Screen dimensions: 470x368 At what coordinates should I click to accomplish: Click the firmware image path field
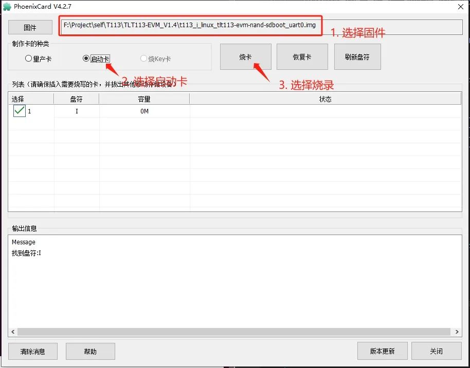(x=262, y=27)
